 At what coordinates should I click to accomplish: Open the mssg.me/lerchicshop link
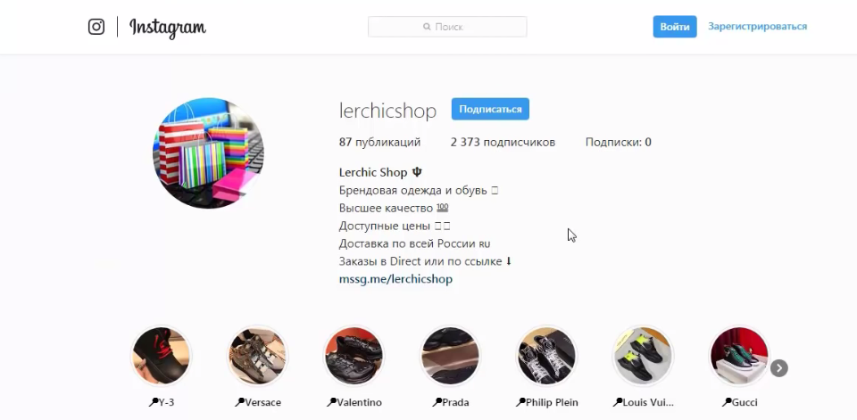[x=395, y=279]
